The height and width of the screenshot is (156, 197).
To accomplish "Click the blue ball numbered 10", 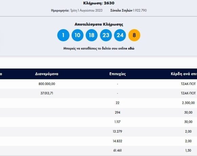I will [77, 35].
